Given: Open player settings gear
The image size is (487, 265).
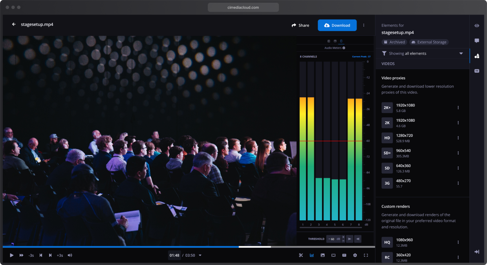Looking at the screenshot, I should 355,255.
